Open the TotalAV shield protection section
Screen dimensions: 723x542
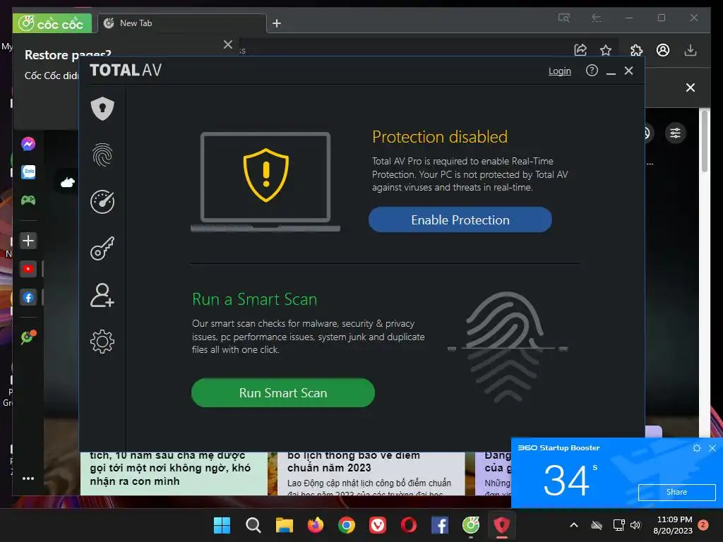click(102, 109)
